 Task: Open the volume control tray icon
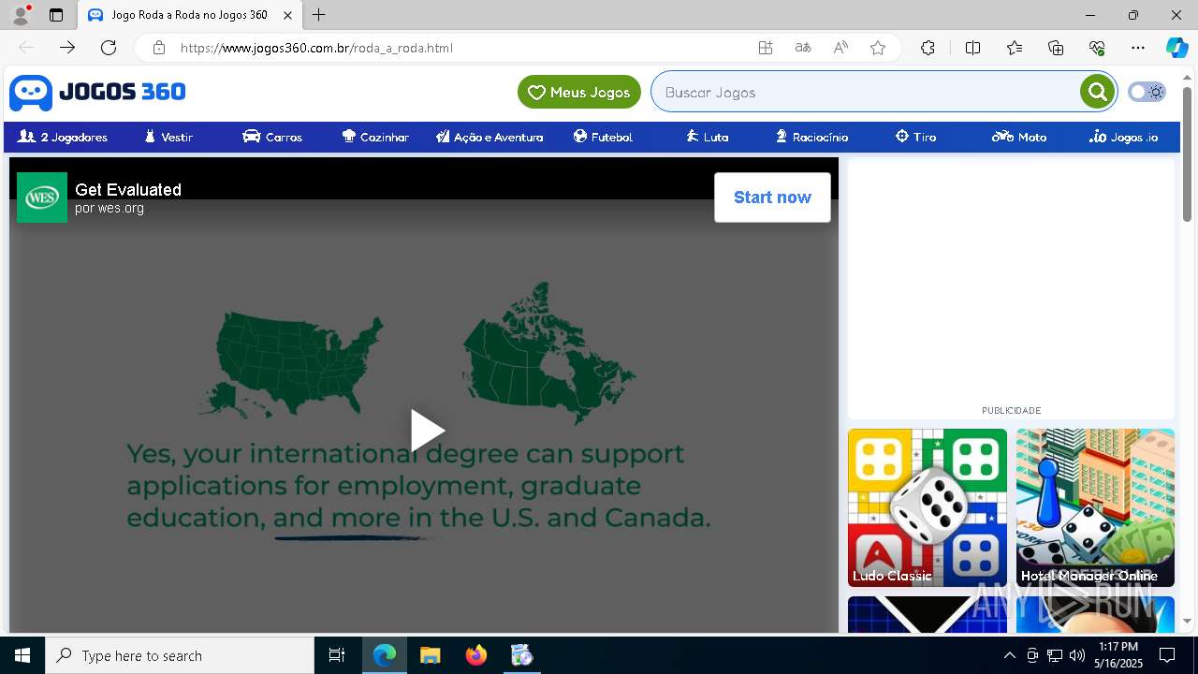(x=1077, y=655)
